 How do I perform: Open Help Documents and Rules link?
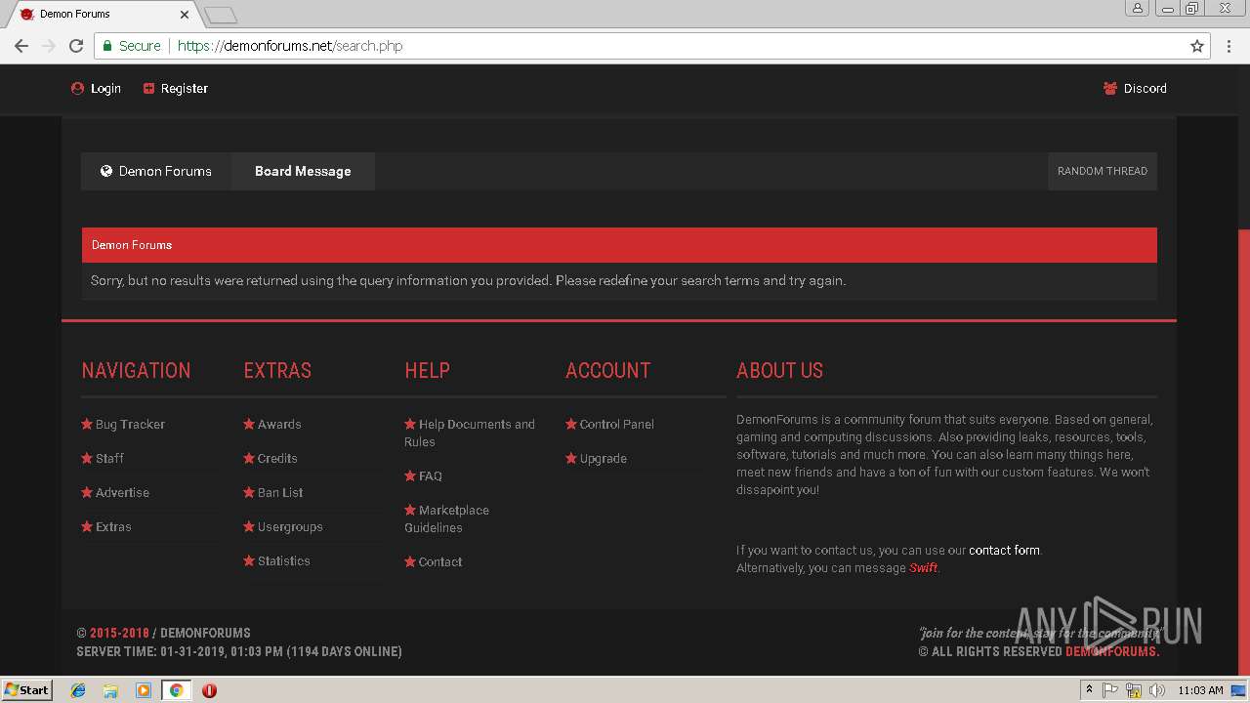pos(470,433)
